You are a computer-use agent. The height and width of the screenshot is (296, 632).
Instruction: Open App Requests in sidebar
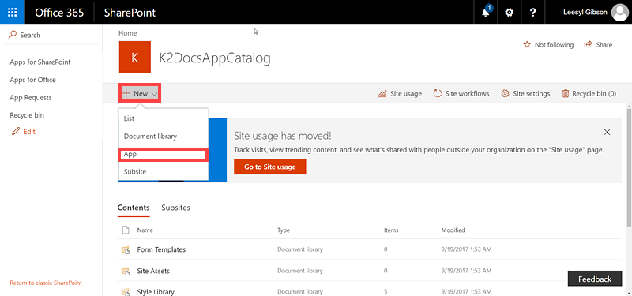coord(31,97)
